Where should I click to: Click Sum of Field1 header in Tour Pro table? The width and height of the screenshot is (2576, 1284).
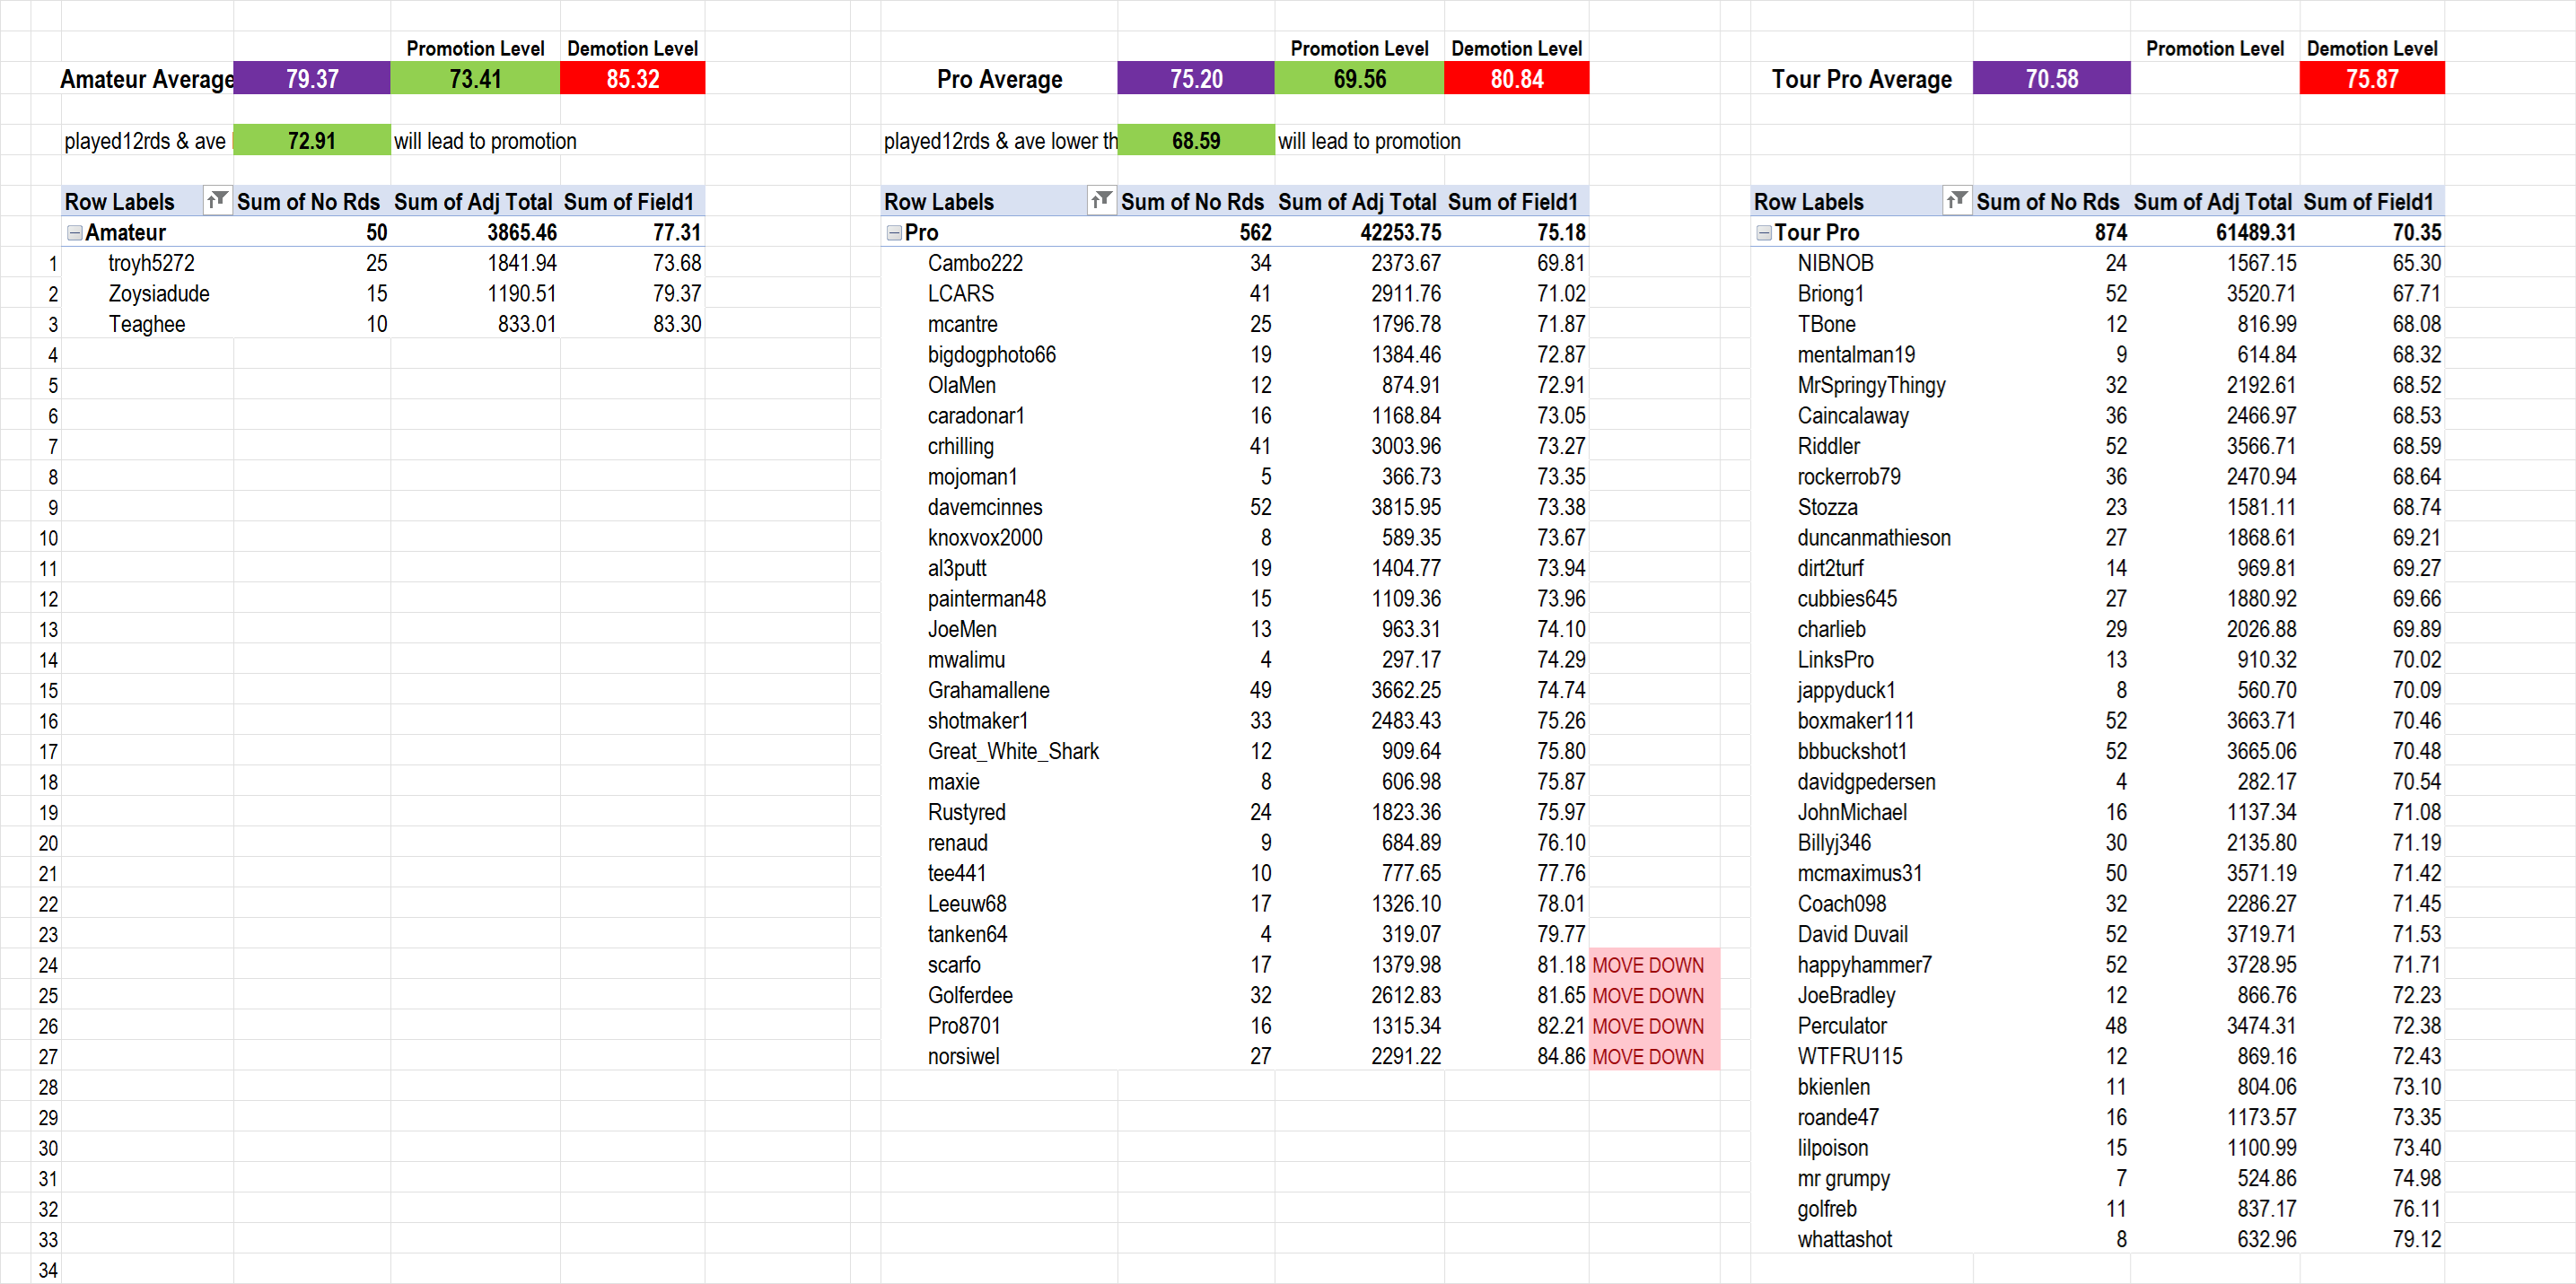pos(2368,202)
